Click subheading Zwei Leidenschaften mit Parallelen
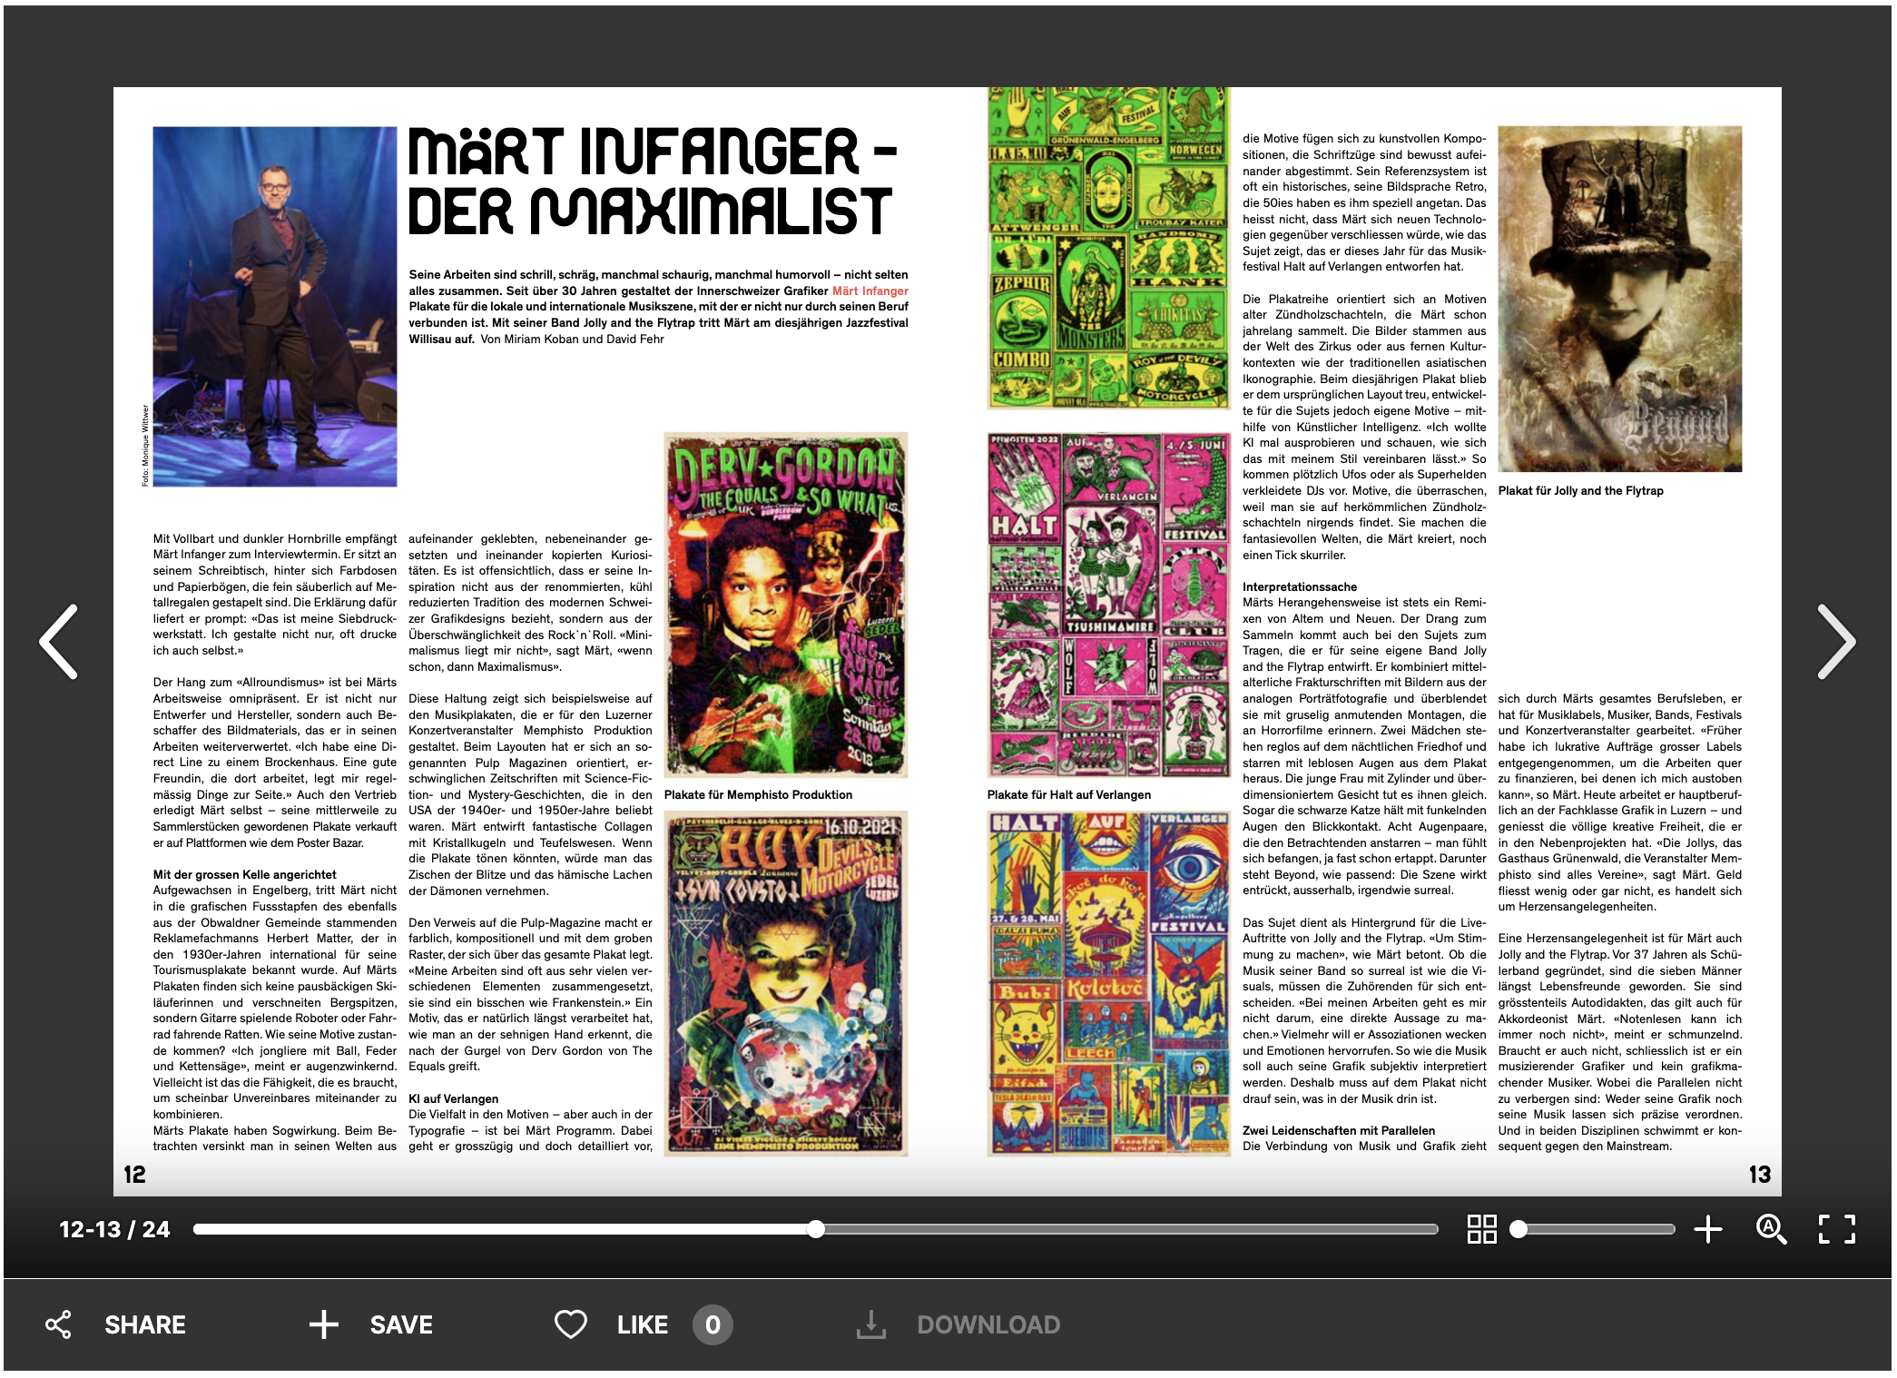 point(1339,1130)
